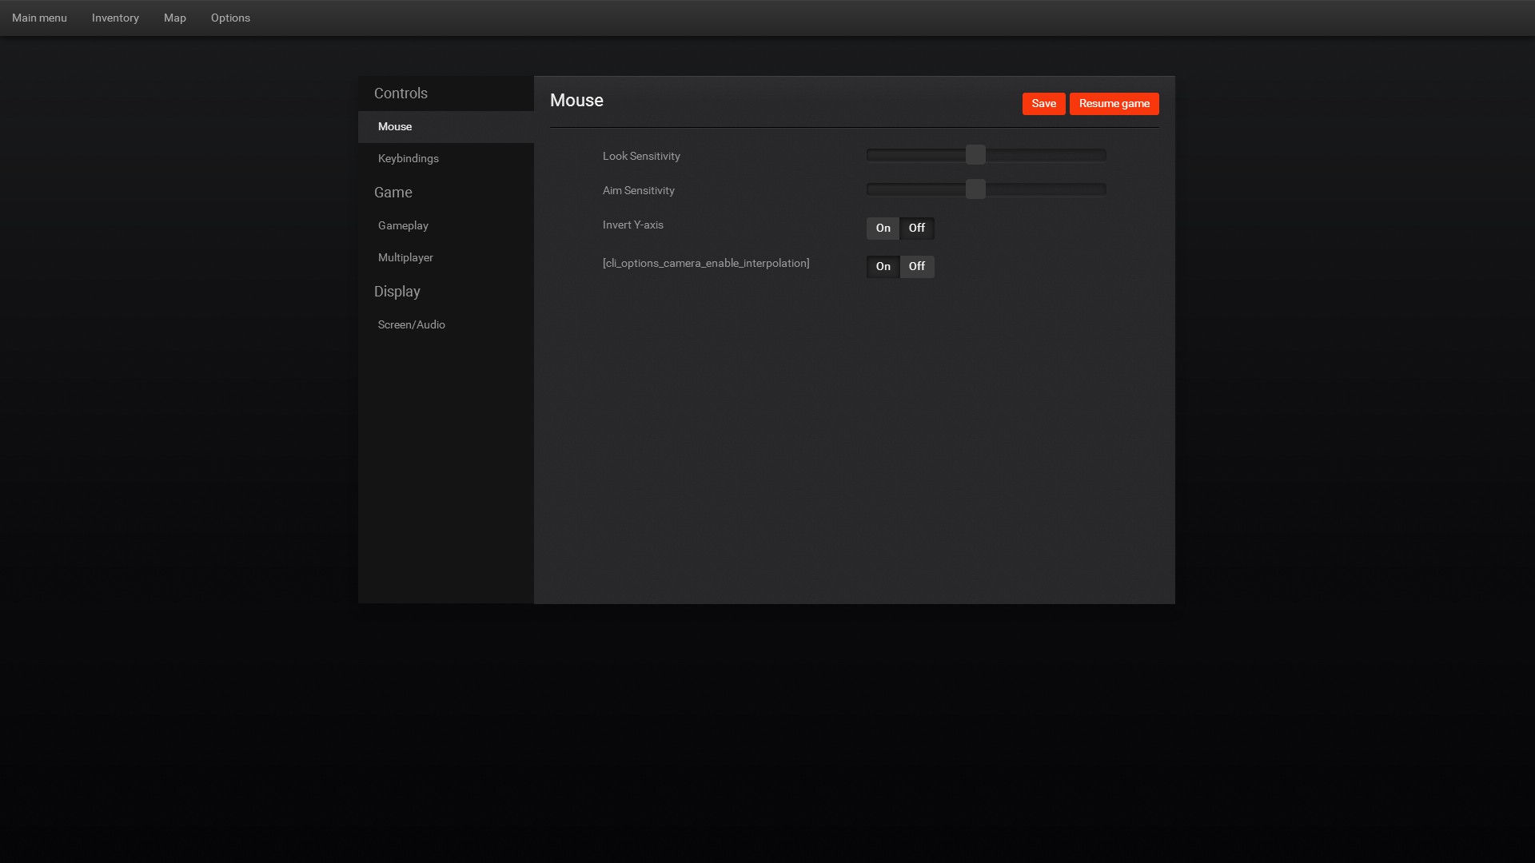The width and height of the screenshot is (1535, 863).
Task: Open the Main menu item
Action: pyautogui.click(x=39, y=18)
